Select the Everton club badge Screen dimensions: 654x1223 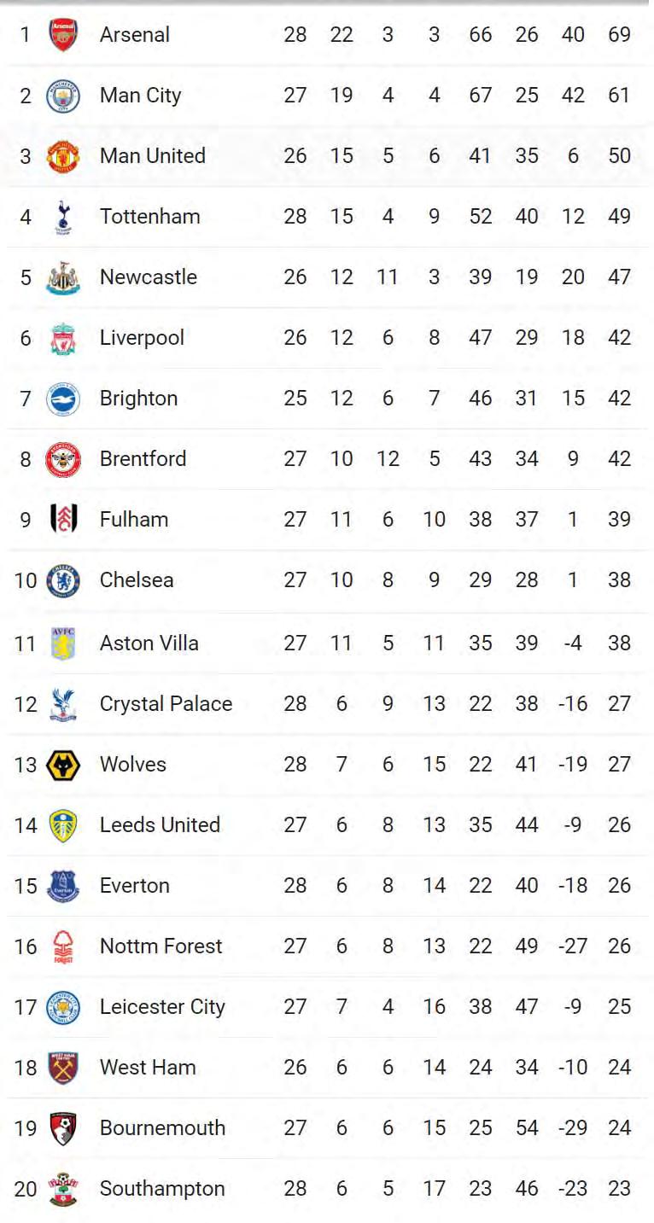62,886
